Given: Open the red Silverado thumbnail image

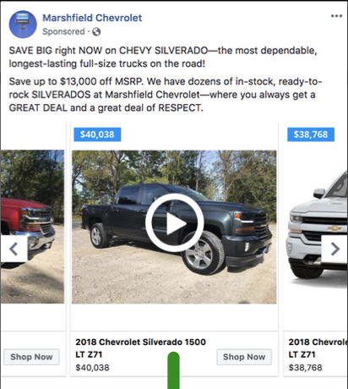Looking at the screenshot, I should point(32,227).
